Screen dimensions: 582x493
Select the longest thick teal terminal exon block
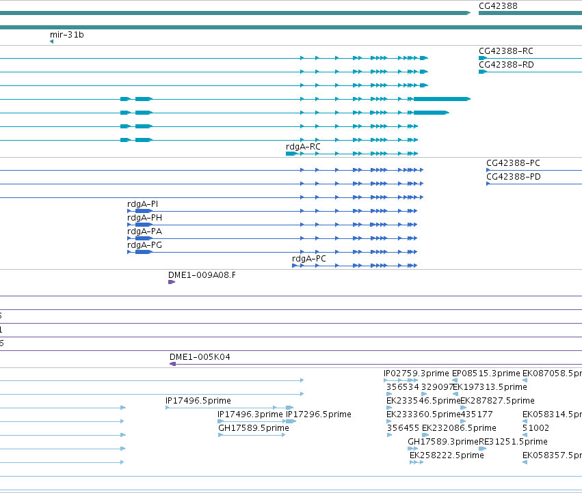pos(442,99)
